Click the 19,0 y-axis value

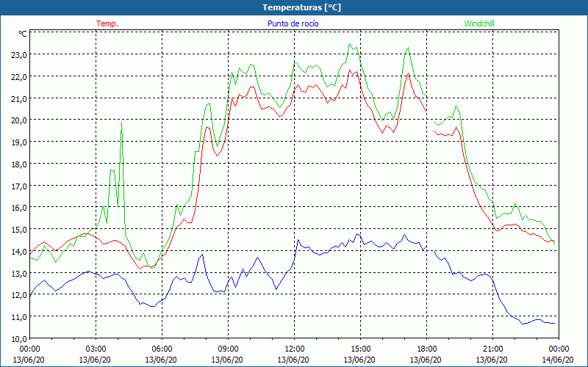(x=18, y=142)
